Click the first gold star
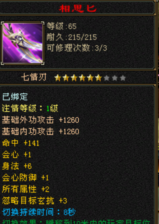The image size is (159, 224). 58,78
